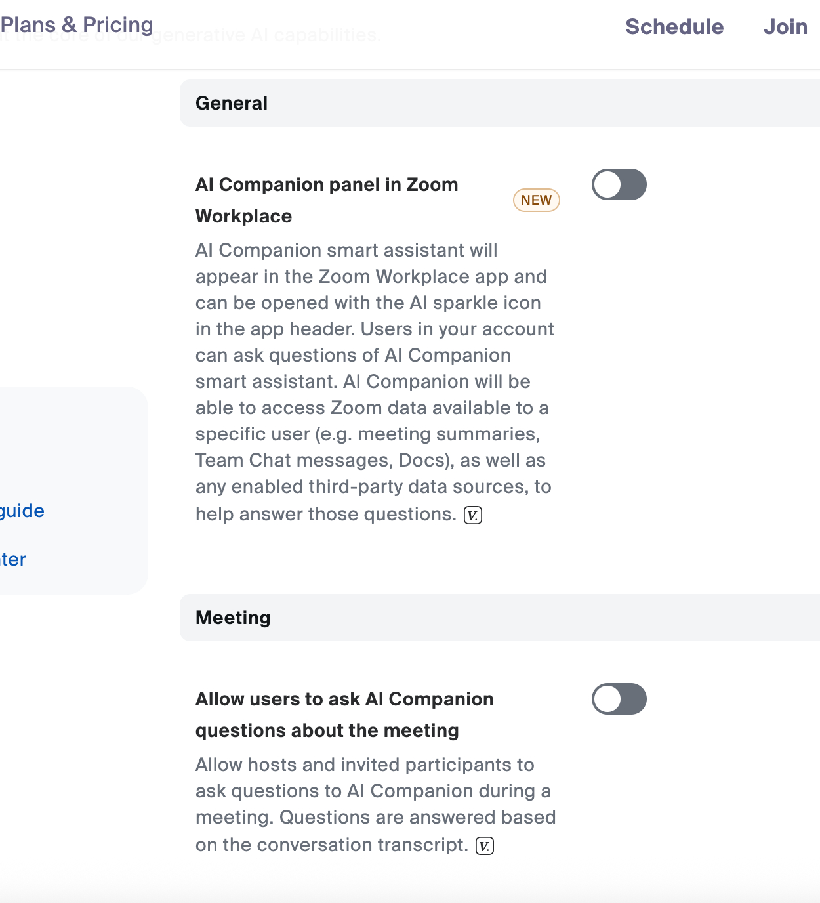
Task: Click the Join link
Action: [x=785, y=27]
